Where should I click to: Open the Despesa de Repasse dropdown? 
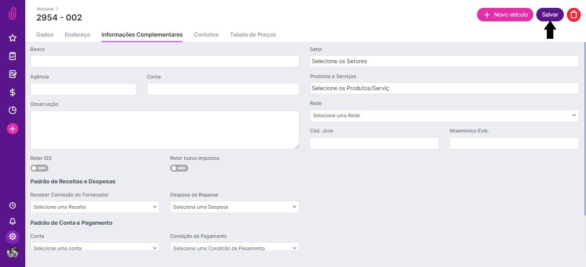click(234, 207)
